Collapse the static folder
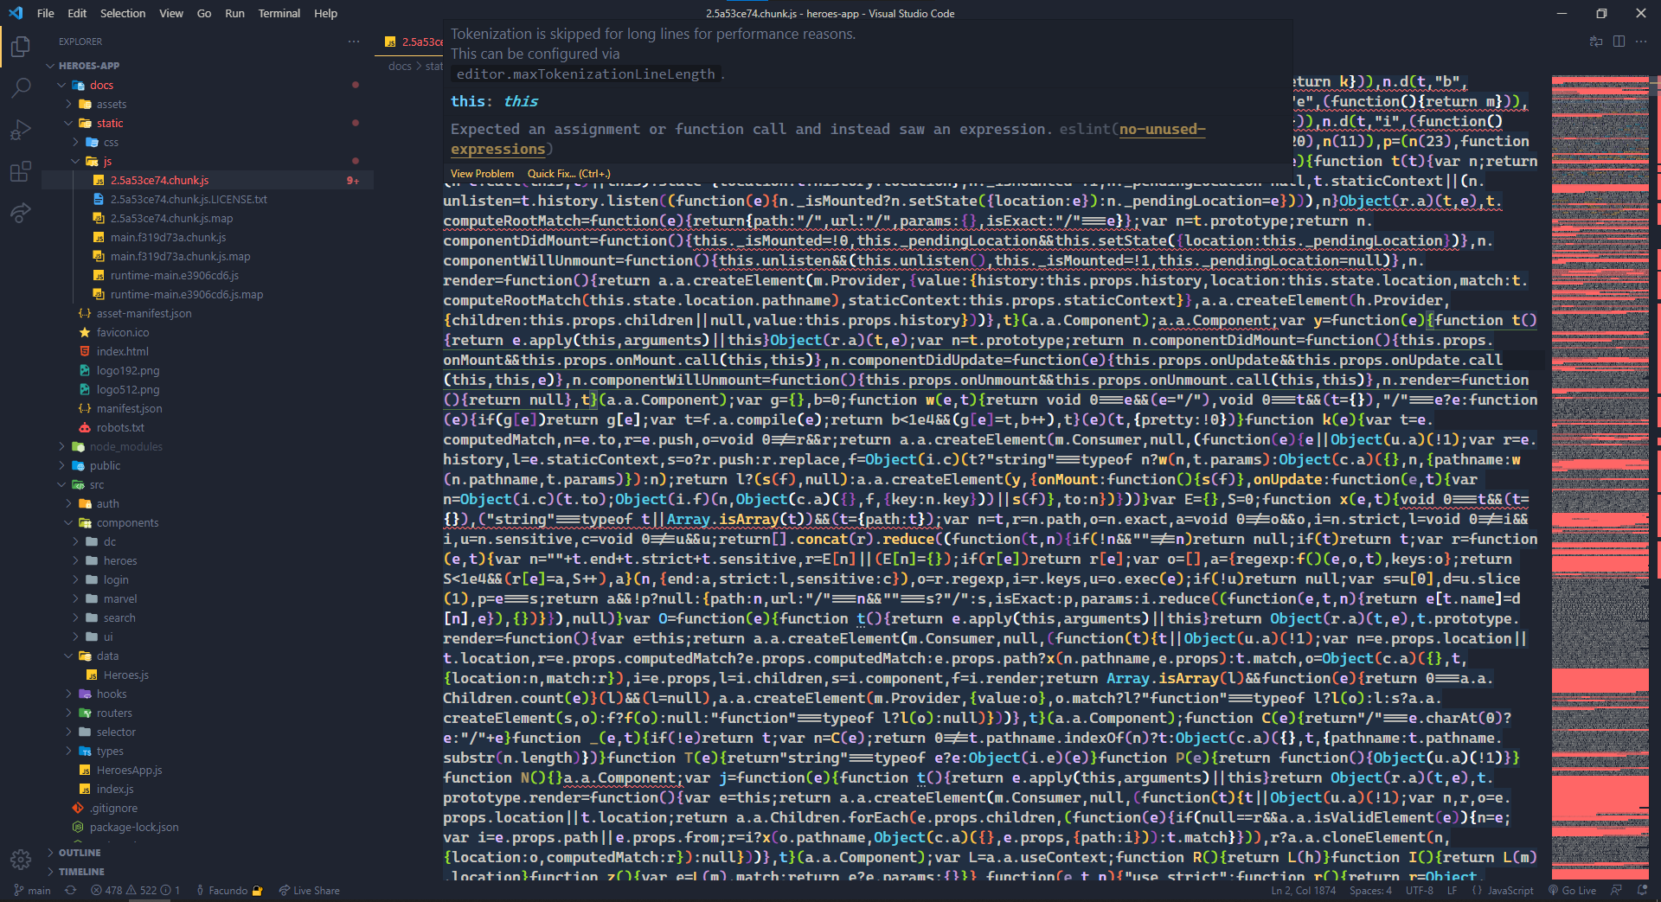This screenshot has width=1661, height=902. [x=110, y=123]
